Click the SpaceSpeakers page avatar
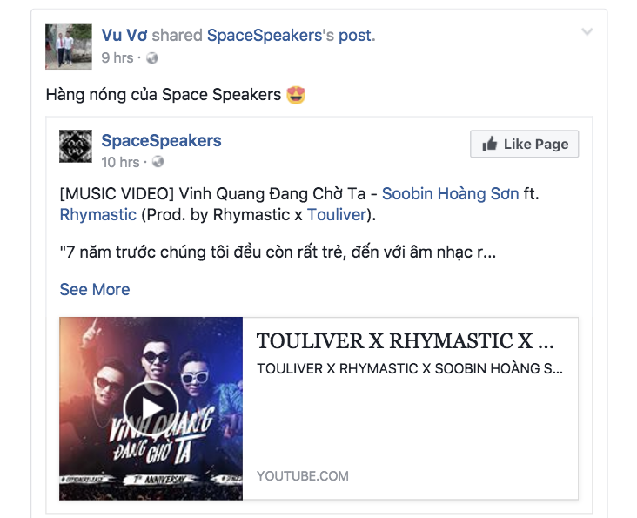 76,146
